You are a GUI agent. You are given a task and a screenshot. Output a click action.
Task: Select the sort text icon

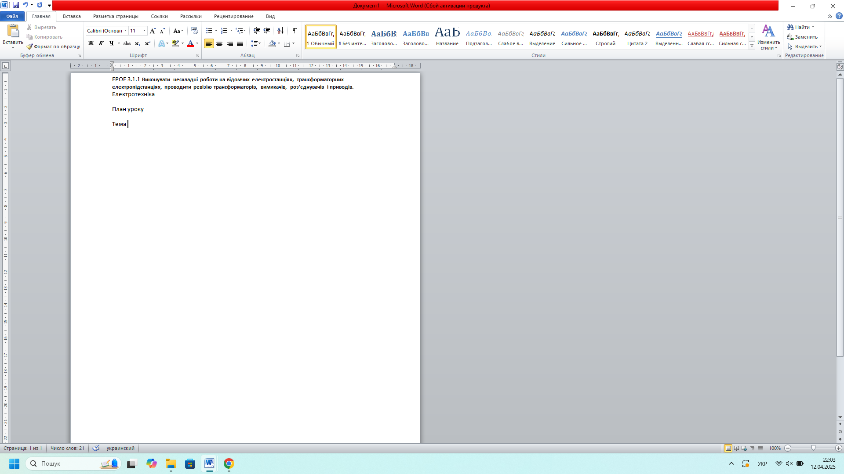coord(280,31)
